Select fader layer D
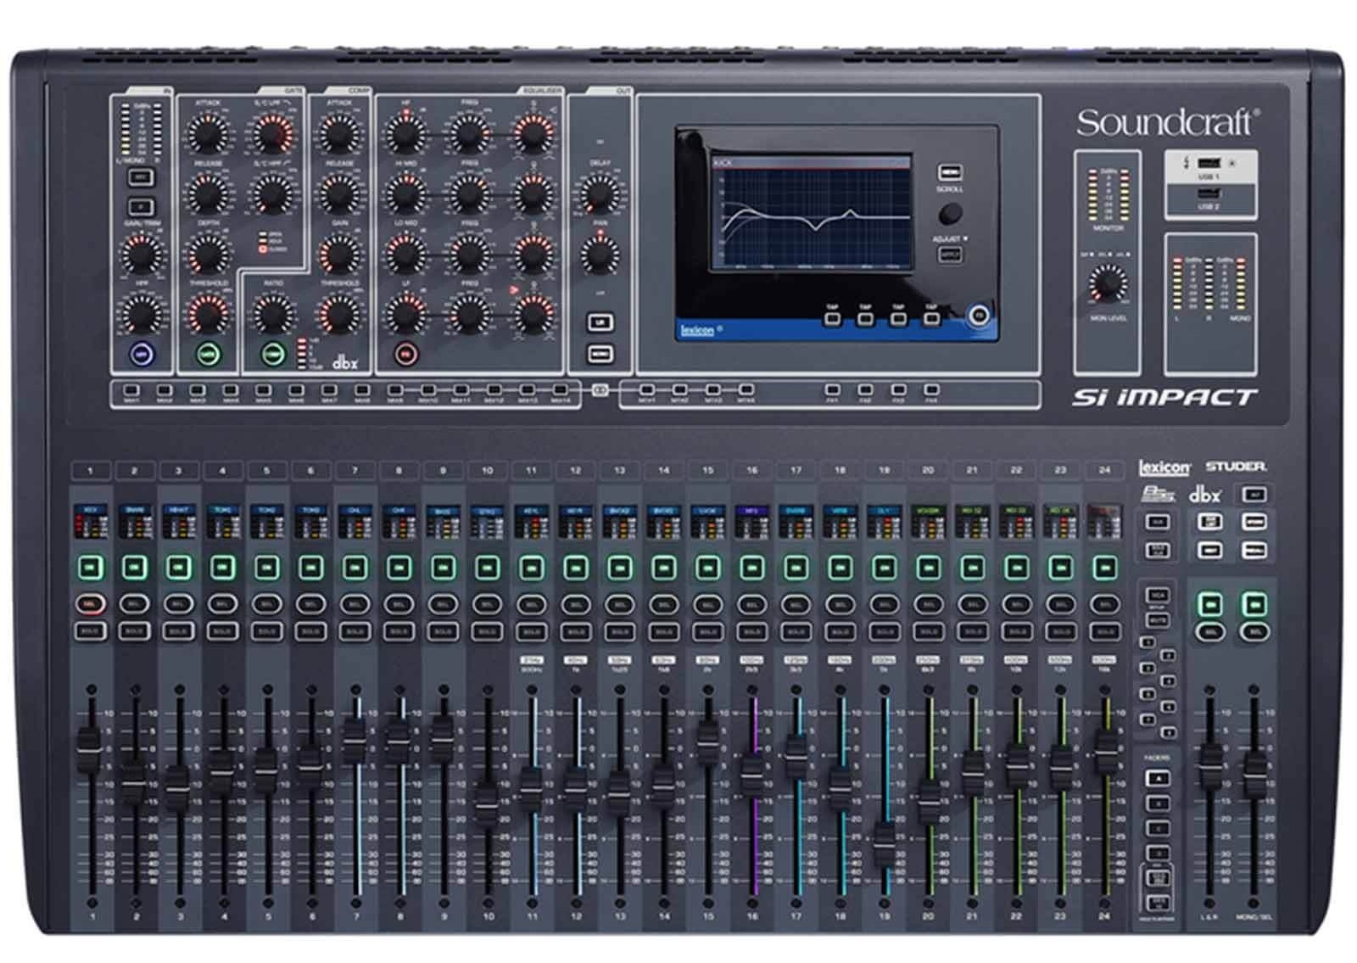Viewport: 1357px width, 963px height. coord(1158,854)
